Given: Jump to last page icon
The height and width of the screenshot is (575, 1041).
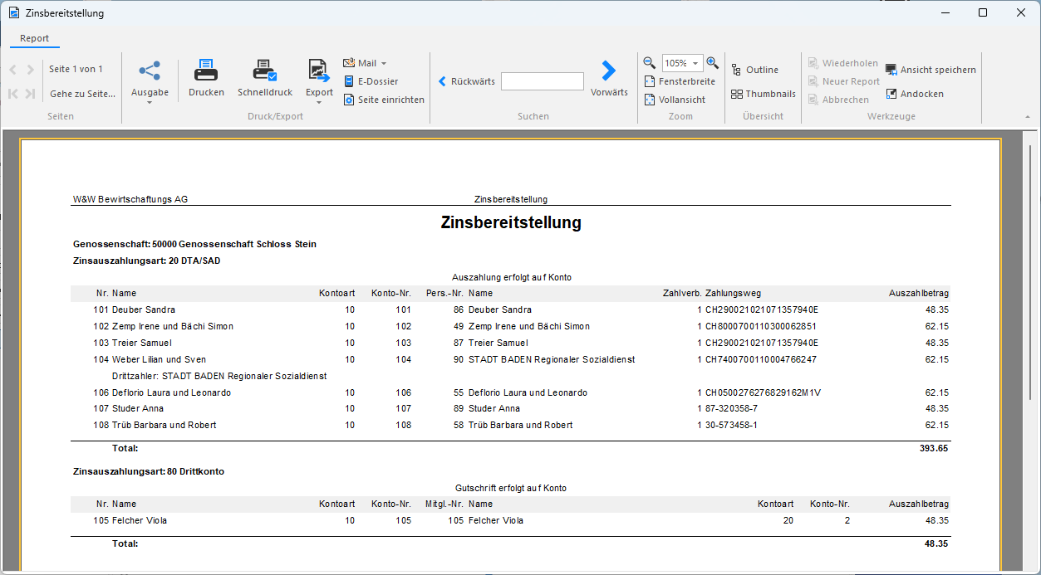Looking at the screenshot, I should [31, 94].
